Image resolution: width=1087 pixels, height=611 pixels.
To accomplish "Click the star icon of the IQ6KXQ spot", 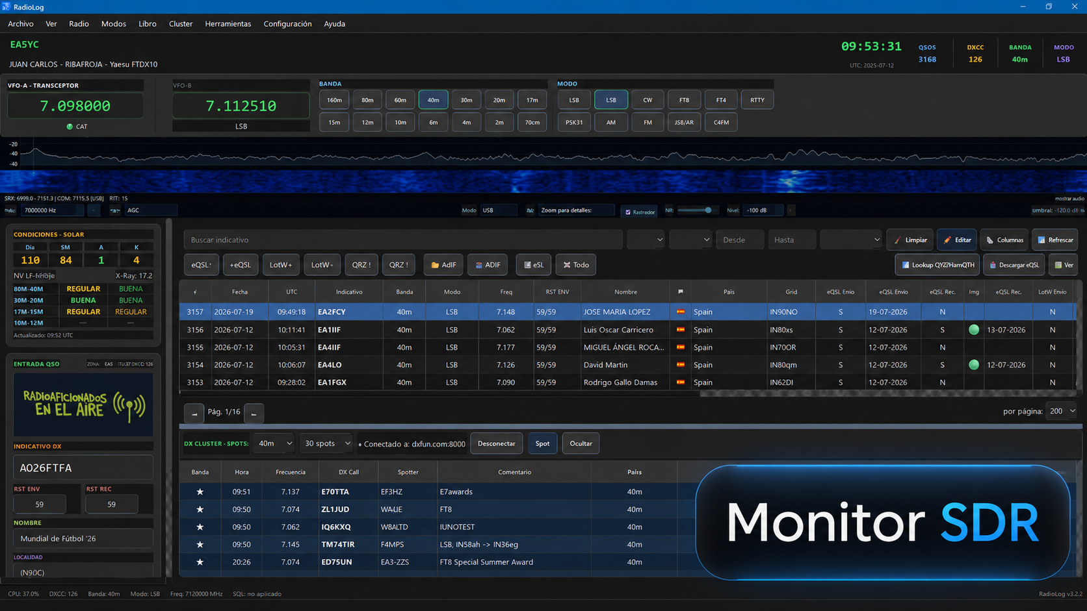I will point(200,527).
